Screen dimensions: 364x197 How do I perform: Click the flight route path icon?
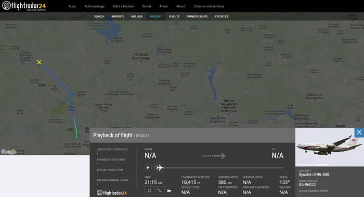pyautogui.click(x=159, y=191)
